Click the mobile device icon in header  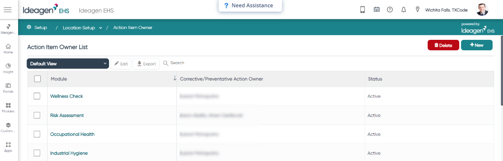point(362,10)
